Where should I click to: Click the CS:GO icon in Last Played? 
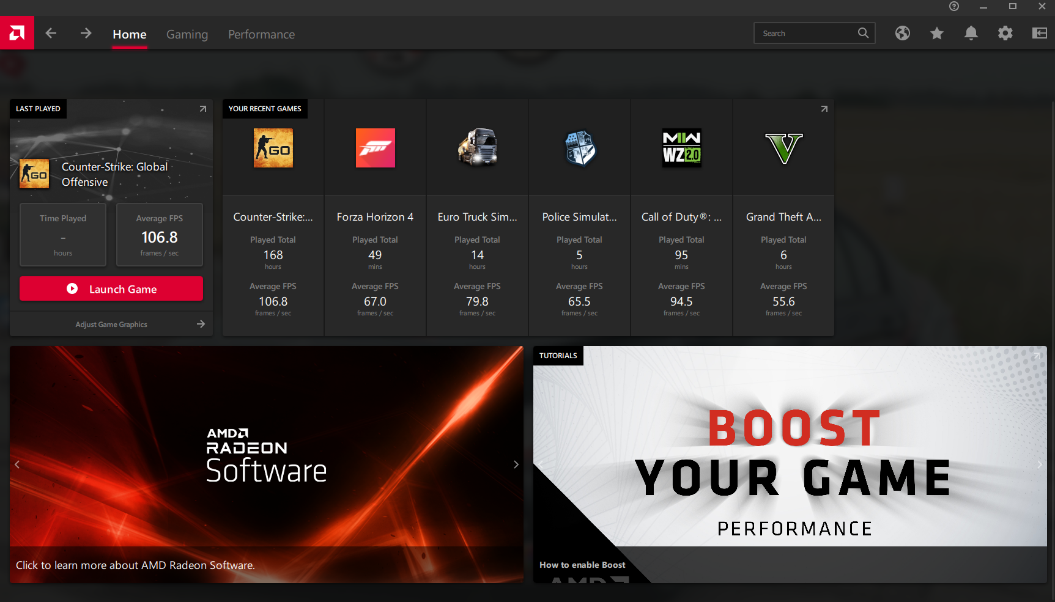(x=34, y=174)
